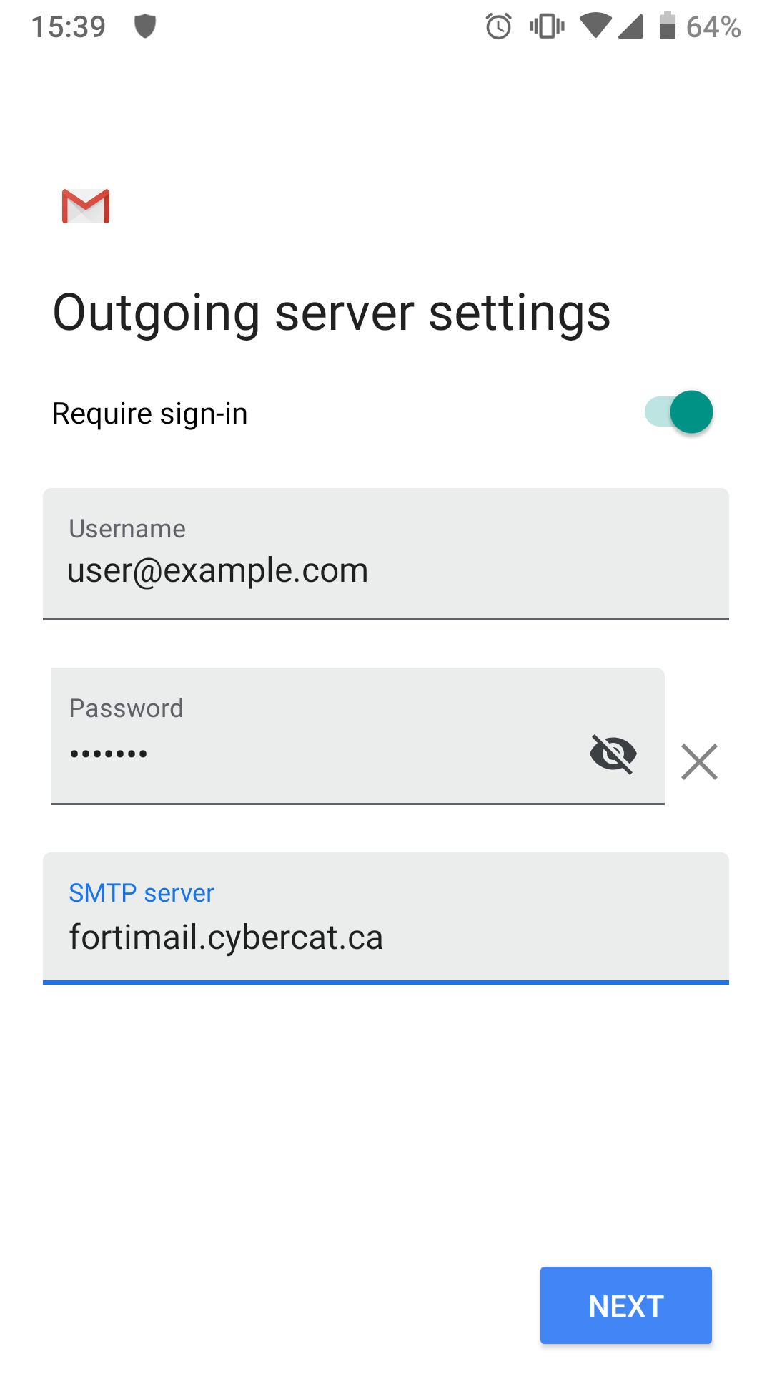Viewport: 772px width, 1374px height.
Task: Show password using the eye icon
Action: click(613, 754)
